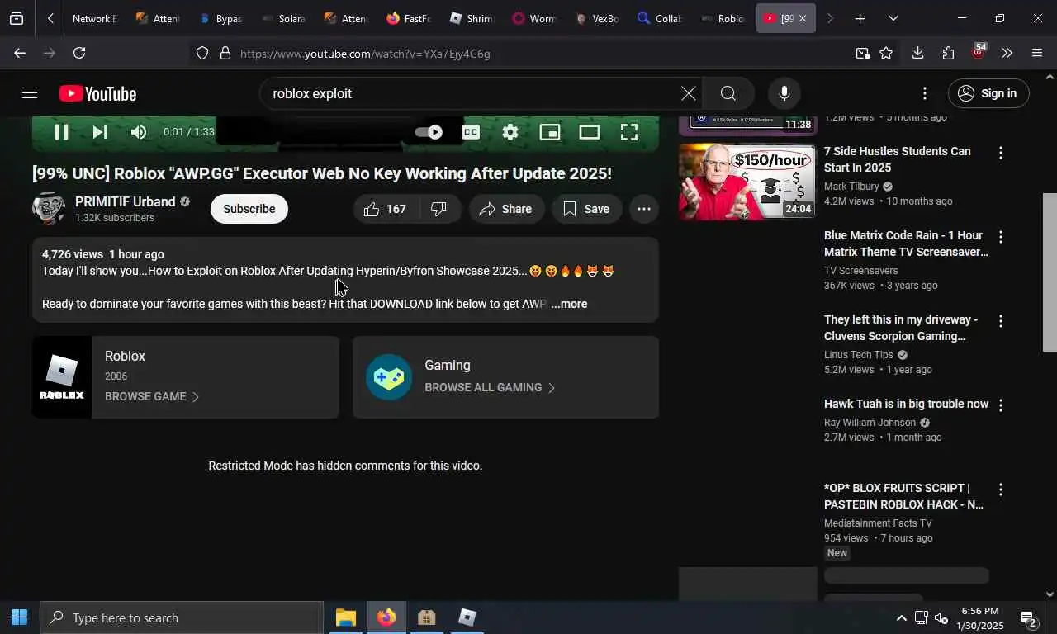Open options for Blue Matrix Code Rain video
The image size is (1057, 634).
1001,237
